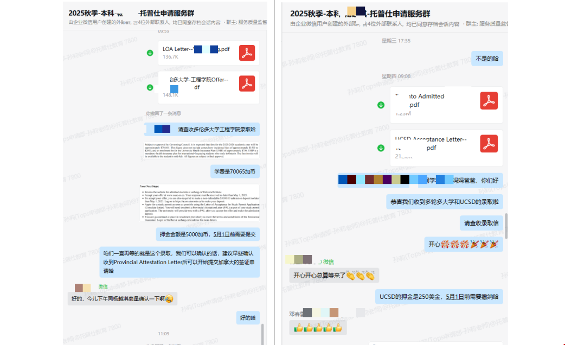
Task: Click 你撤回了一条消息 notice
Action: 163,113
